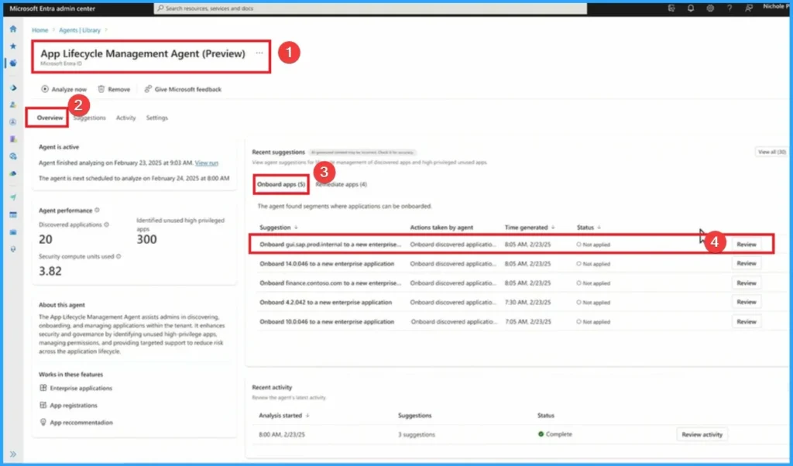This screenshot has width=793, height=466.
Task: Select the Not applied status radio on the top suggestion
Action: pyautogui.click(x=581, y=243)
